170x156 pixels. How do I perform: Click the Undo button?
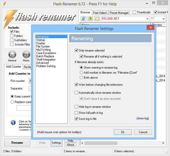(42, 143)
